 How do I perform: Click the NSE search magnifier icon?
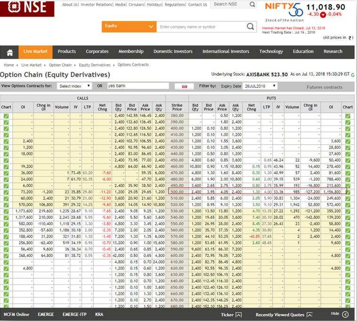point(252,4)
